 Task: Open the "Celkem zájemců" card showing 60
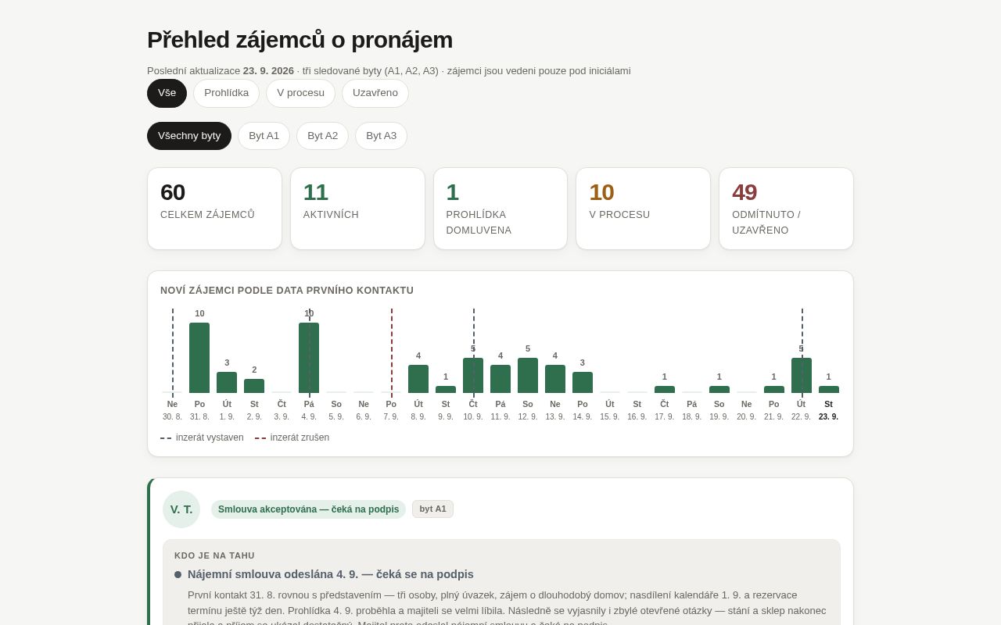(x=214, y=209)
